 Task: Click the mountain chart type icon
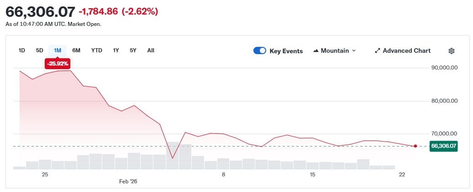316,51
